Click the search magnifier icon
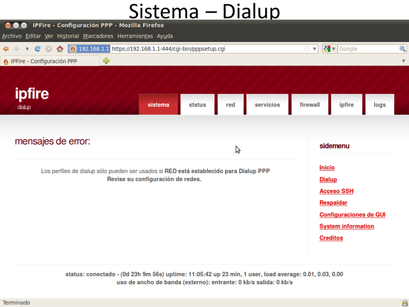 click(x=402, y=49)
